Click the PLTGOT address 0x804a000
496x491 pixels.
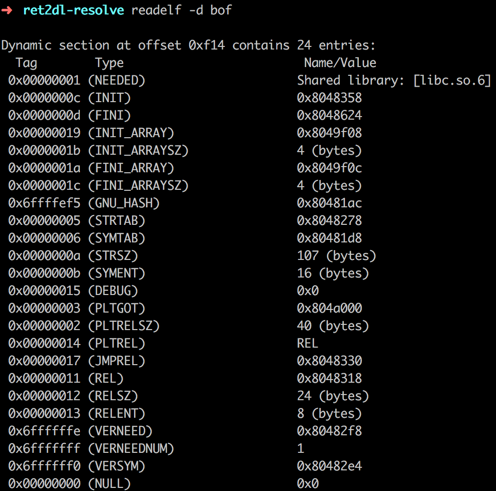click(329, 308)
